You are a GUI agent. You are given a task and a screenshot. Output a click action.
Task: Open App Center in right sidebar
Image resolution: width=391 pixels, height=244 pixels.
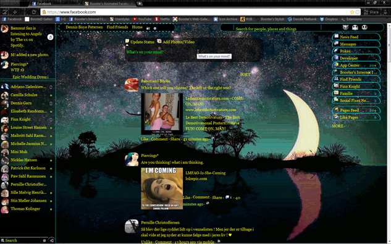point(356,65)
